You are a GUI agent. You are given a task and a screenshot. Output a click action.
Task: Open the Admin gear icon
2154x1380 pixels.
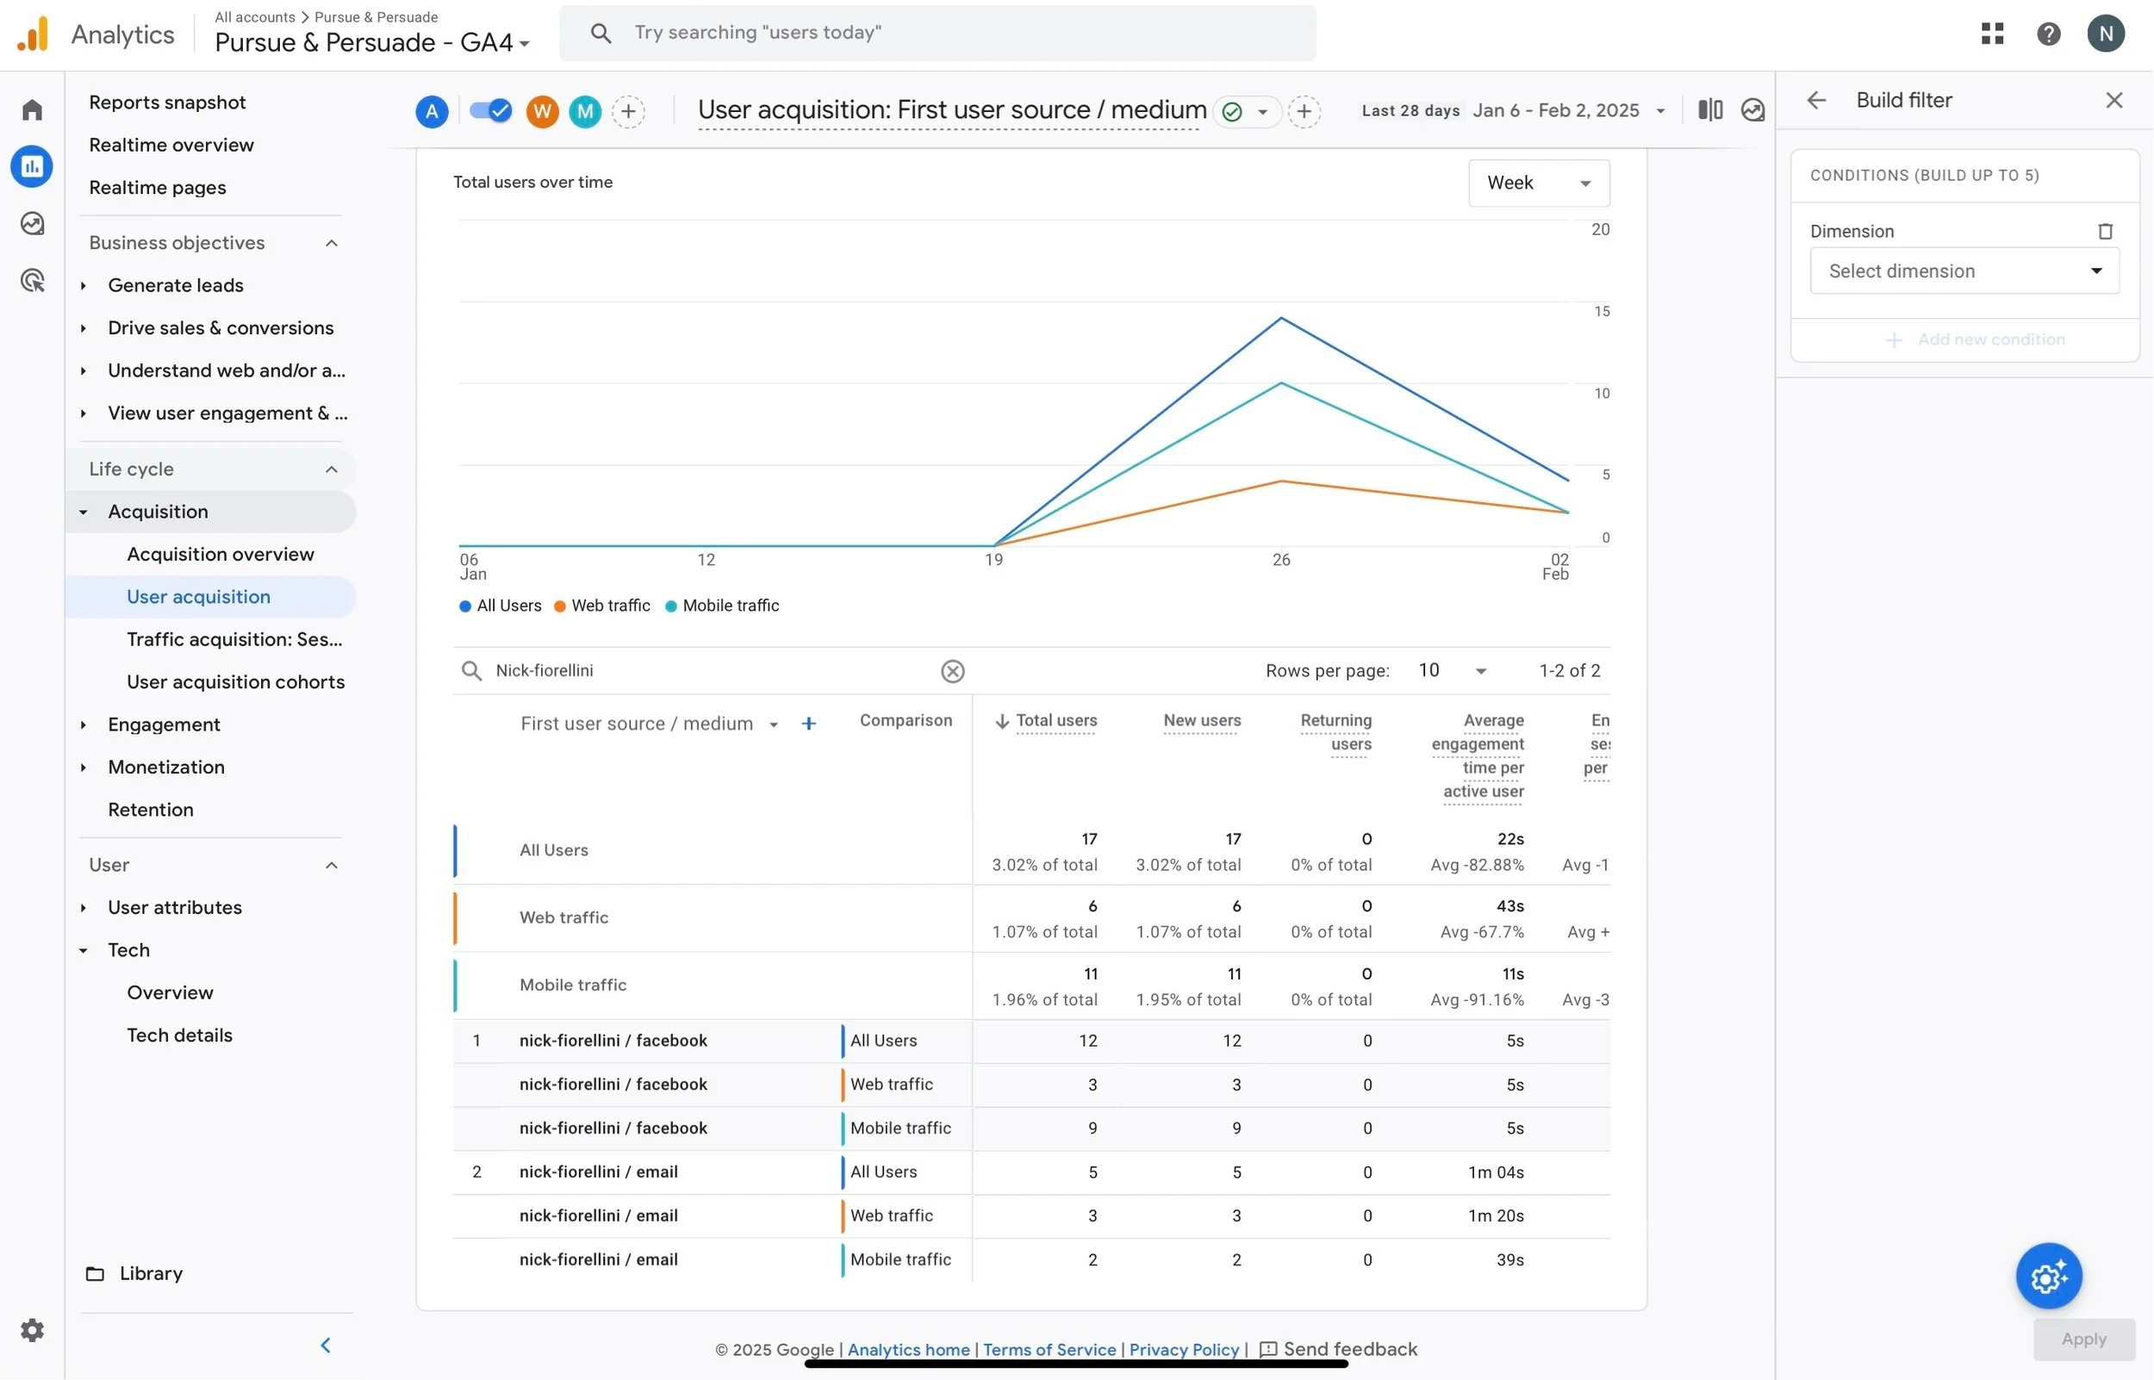click(x=32, y=1330)
